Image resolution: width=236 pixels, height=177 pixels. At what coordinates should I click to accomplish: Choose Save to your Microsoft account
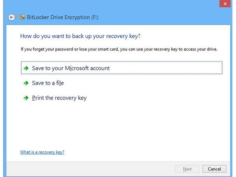click(x=122, y=68)
